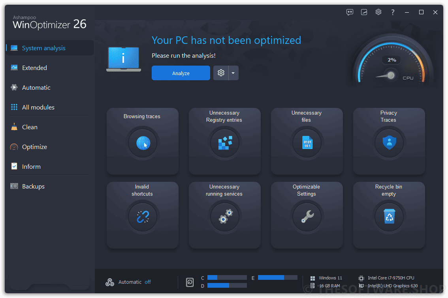Click the blue laptop info icon

pos(124,59)
